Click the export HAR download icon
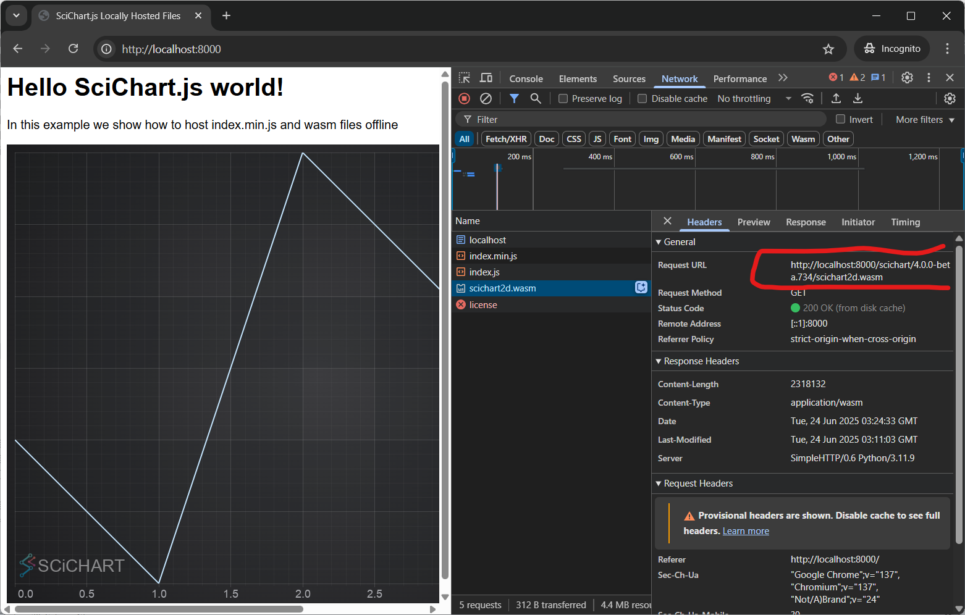This screenshot has height=615, width=965. 858,99
